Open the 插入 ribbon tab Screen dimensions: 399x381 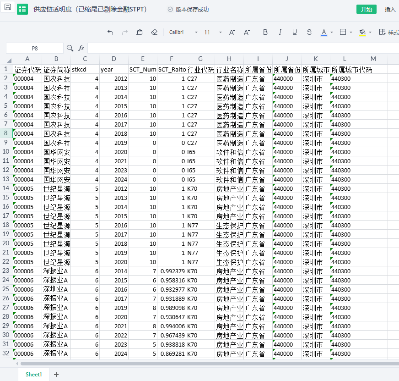390,10
